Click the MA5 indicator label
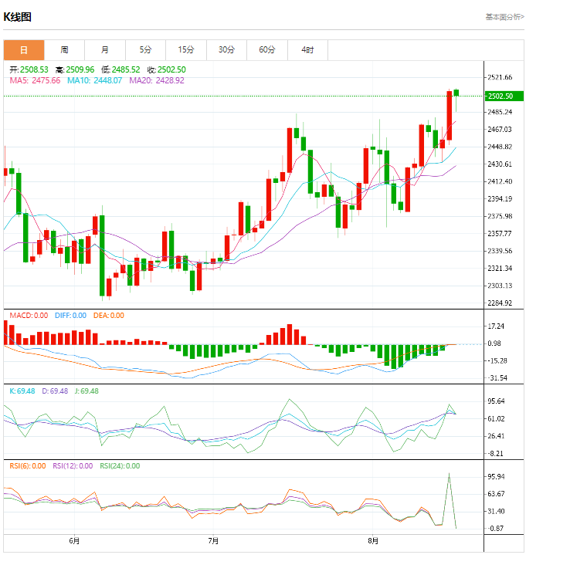The image size is (587, 575). pos(35,80)
